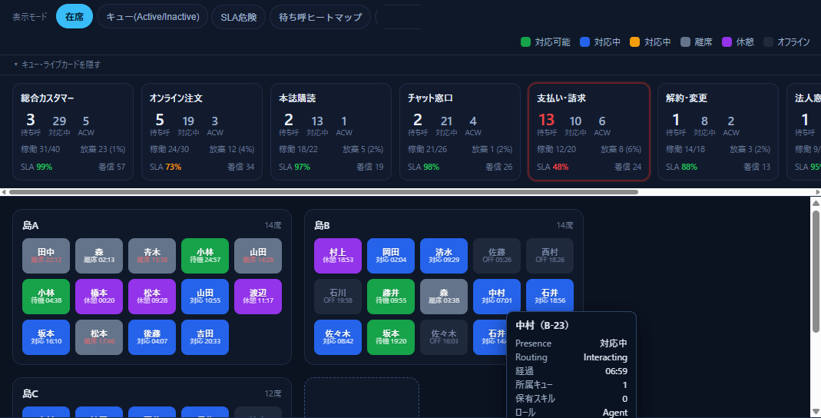Click 中村 (B-23) tooltip title
Screen dimensions: 821x418
pyautogui.click(x=542, y=325)
